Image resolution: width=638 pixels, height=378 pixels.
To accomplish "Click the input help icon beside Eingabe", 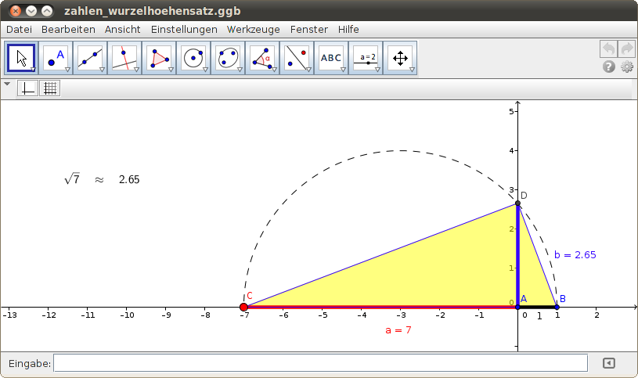I will [609, 363].
